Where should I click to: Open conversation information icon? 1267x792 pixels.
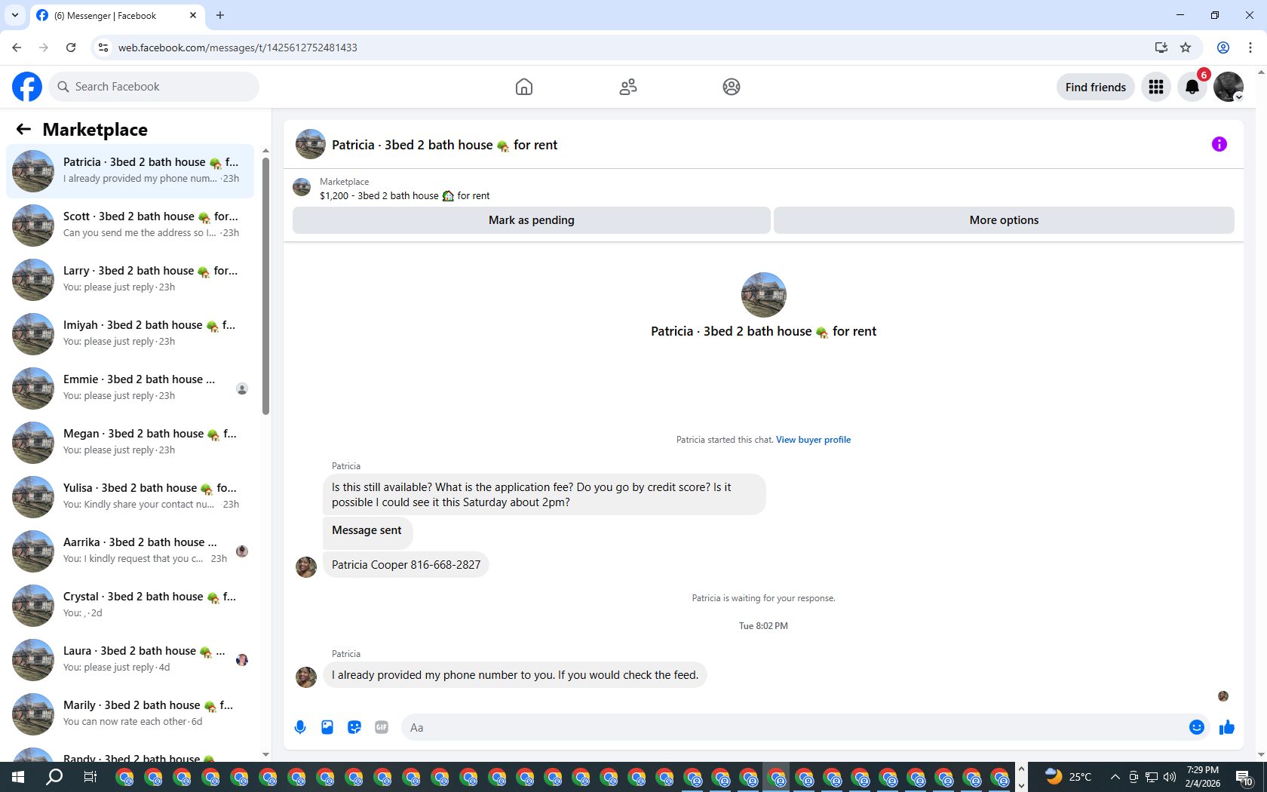[x=1219, y=144]
